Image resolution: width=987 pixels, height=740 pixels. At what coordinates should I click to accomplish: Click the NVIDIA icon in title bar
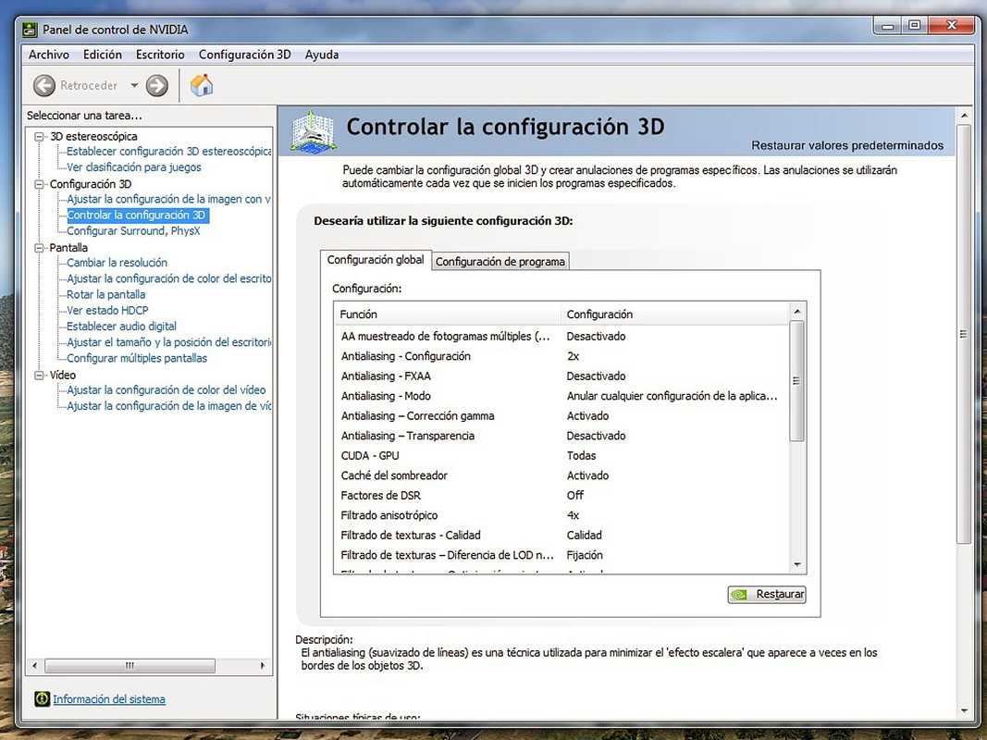pos(29,30)
